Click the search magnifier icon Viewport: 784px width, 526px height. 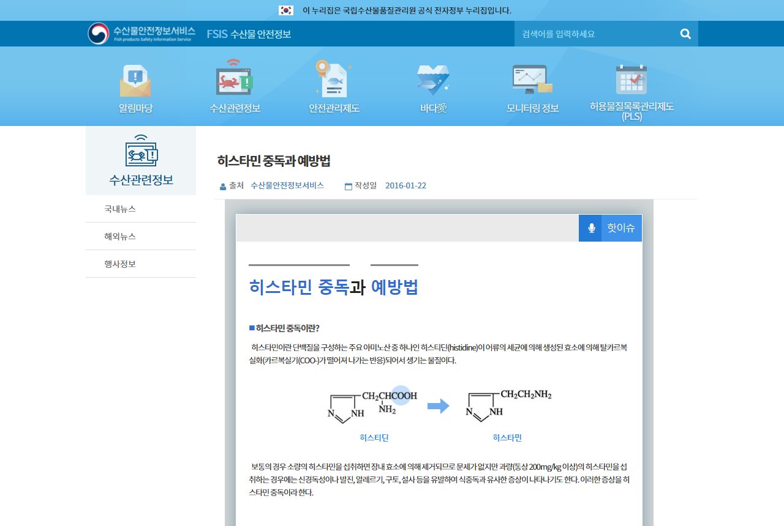tap(685, 34)
